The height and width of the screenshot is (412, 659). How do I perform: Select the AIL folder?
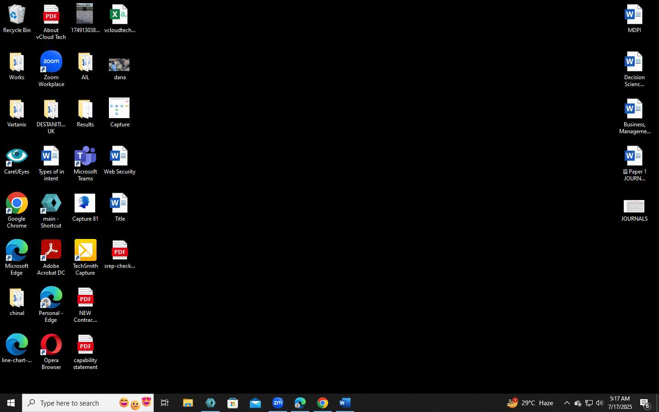pos(85,67)
